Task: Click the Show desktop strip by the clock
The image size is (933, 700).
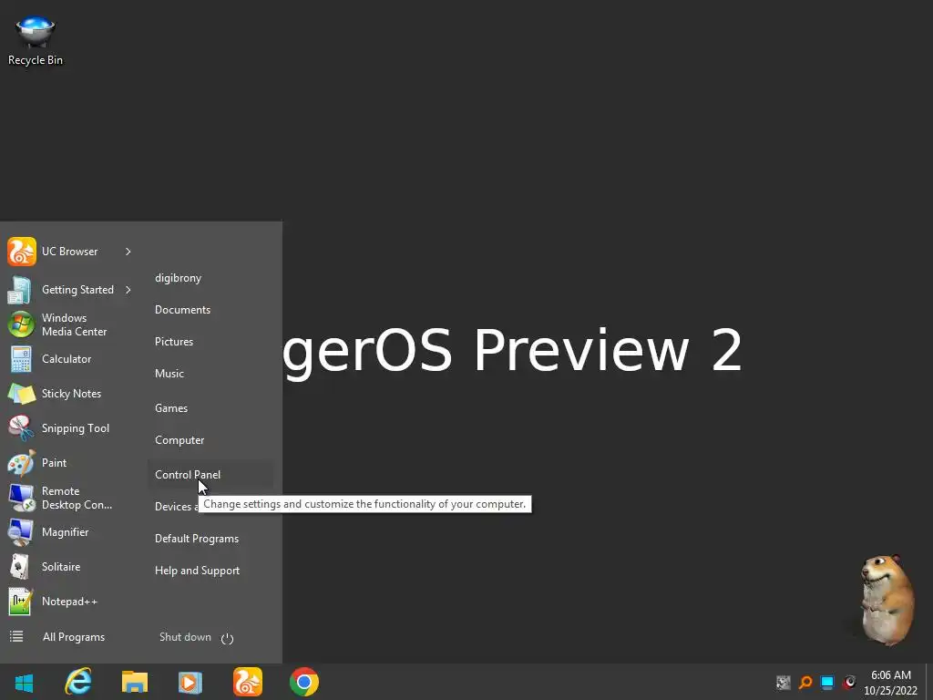Action: click(928, 682)
